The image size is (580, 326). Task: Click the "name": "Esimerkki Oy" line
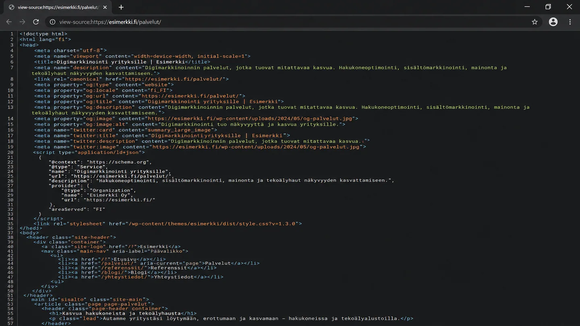[97, 195]
